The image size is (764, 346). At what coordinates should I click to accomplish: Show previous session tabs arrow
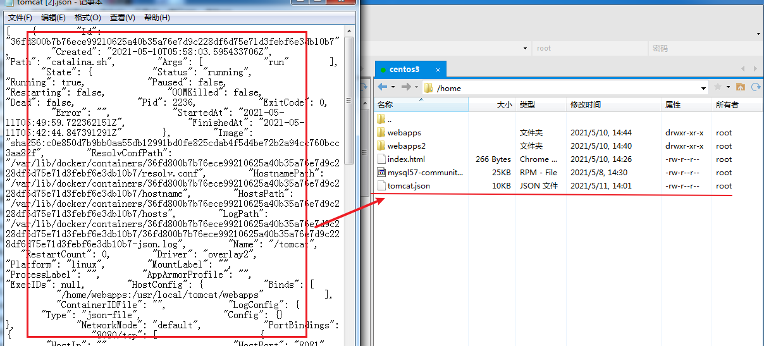(x=744, y=69)
